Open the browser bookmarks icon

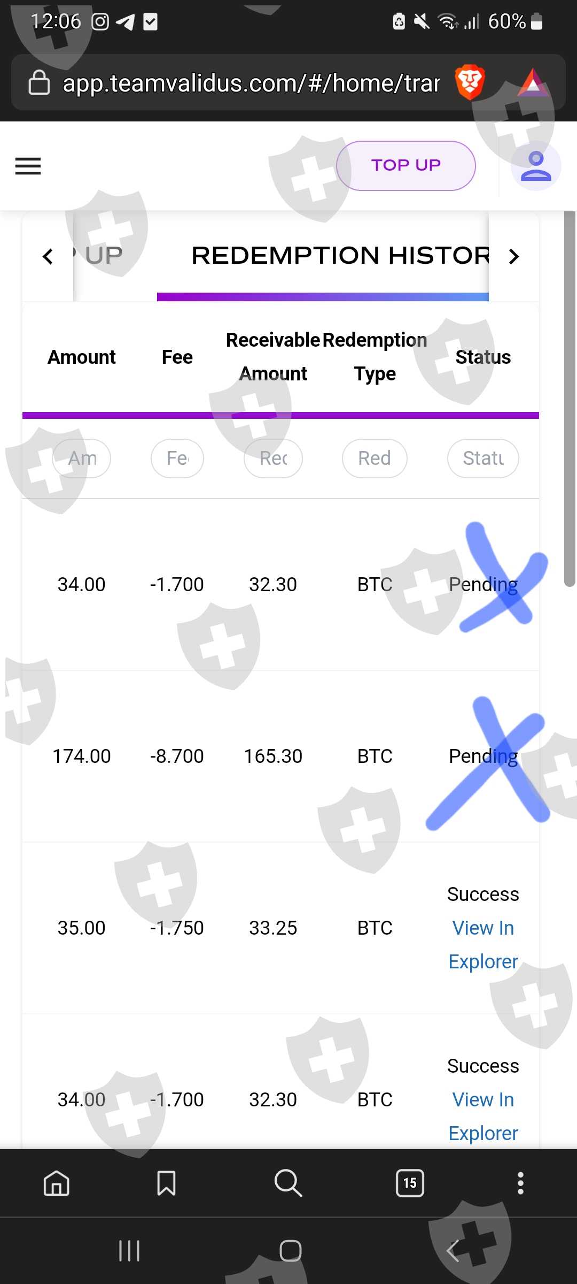point(166,1182)
